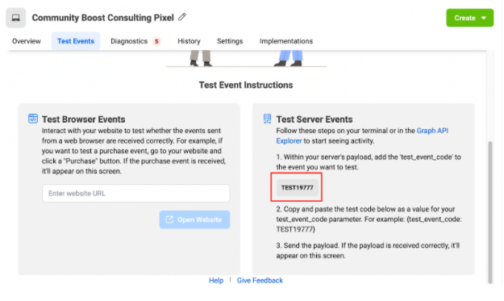This screenshot has height=301, width=504.
Task: Go to the History tab
Action: coord(189,41)
